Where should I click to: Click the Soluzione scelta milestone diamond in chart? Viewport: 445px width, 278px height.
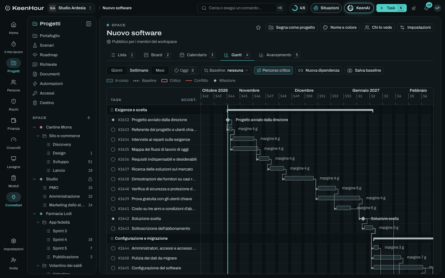point(363,219)
